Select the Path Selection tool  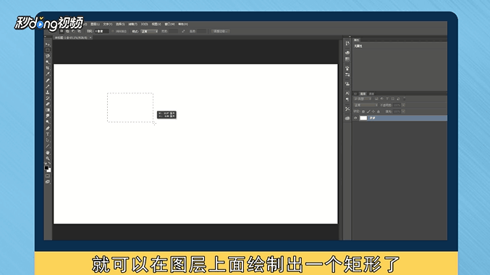[48, 140]
